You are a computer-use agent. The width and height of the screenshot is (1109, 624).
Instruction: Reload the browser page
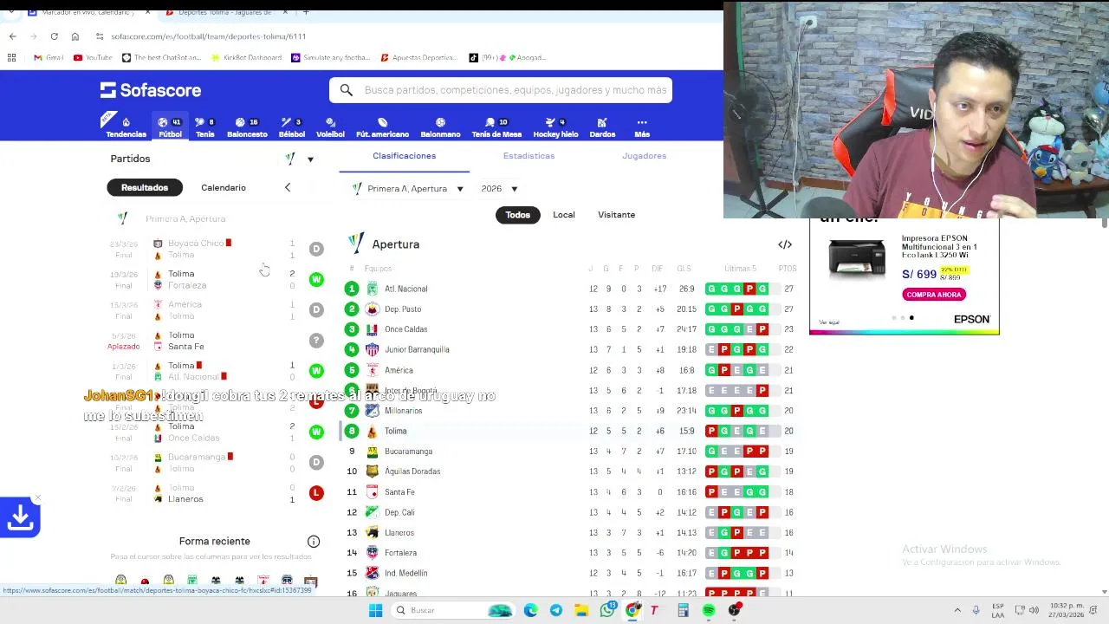coord(54,36)
